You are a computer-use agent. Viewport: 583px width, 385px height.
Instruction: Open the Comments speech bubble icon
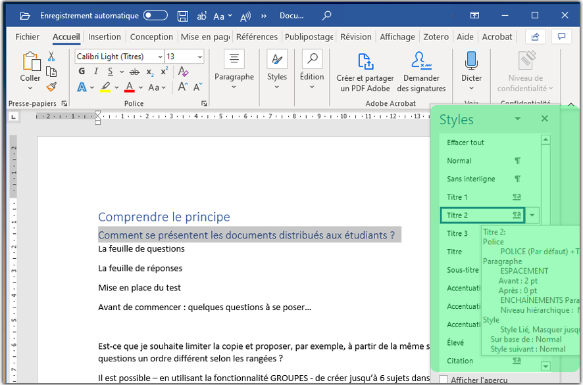click(561, 36)
